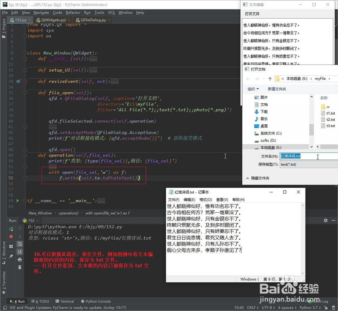Select file t3.txt in file dialog

[x=328, y=126]
